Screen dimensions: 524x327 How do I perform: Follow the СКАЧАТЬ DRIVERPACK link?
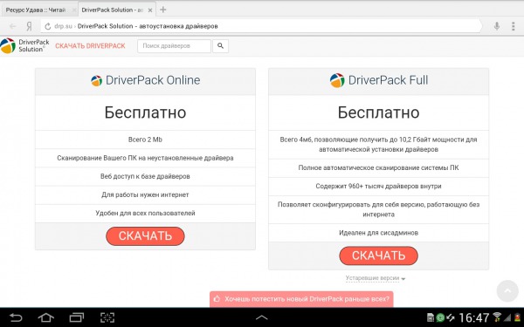90,46
